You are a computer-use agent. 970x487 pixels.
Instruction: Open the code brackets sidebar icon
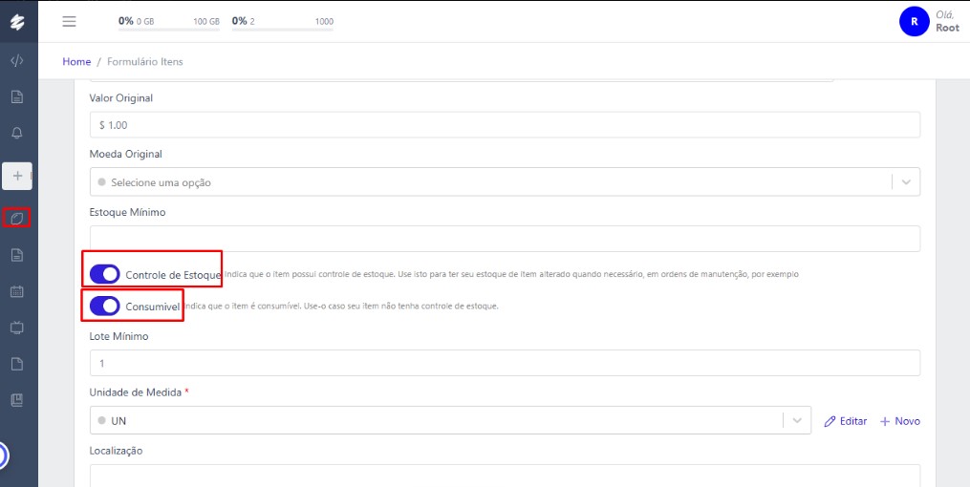(17, 61)
